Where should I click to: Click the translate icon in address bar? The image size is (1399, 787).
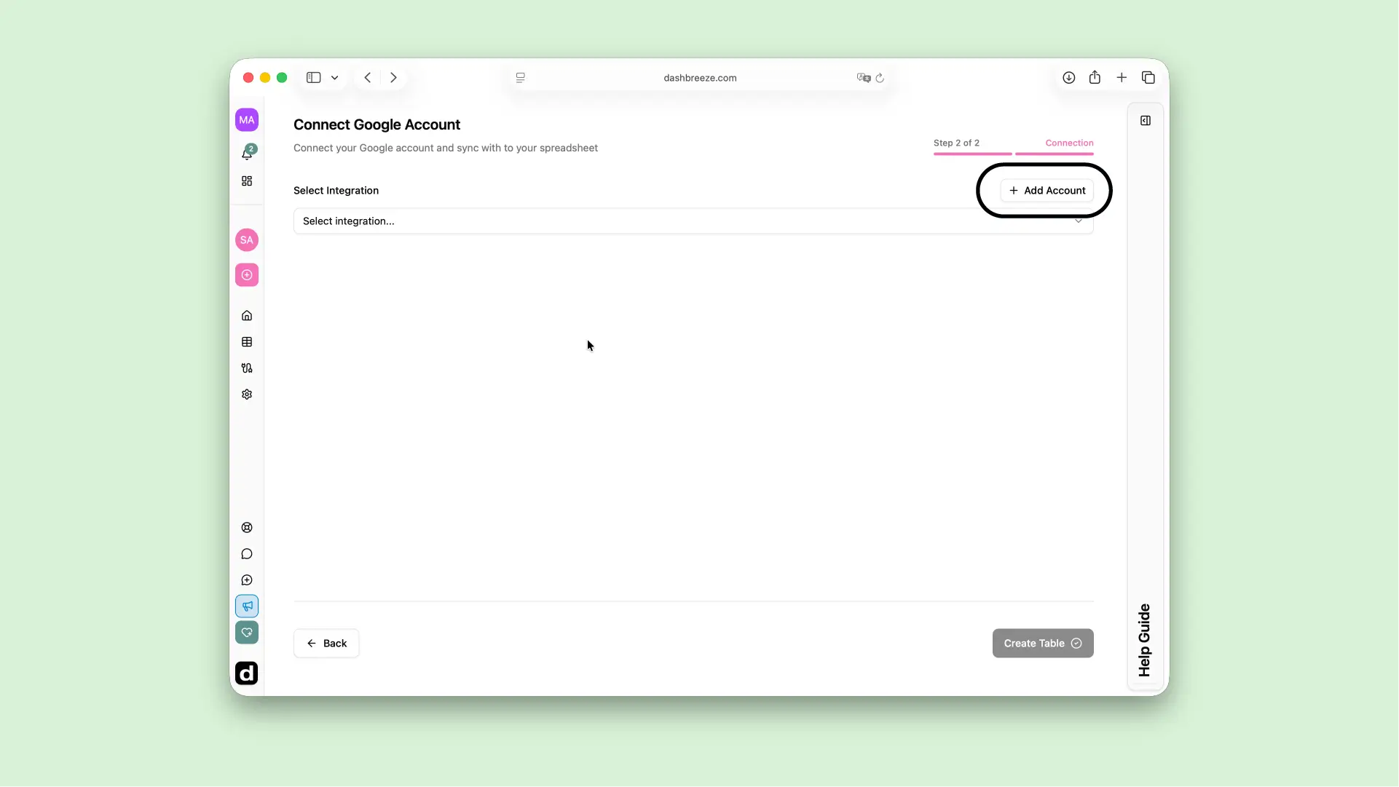pyautogui.click(x=864, y=78)
